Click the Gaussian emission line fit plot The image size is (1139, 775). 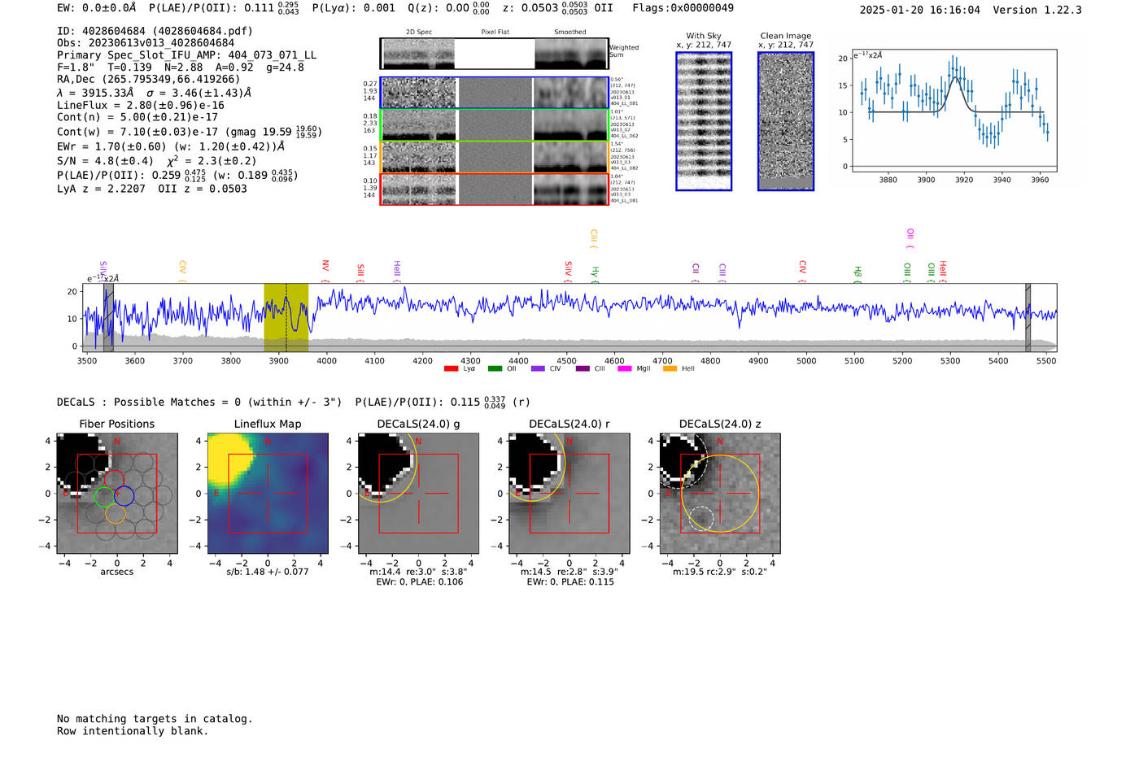pyautogui.click(x=954, y=111)
